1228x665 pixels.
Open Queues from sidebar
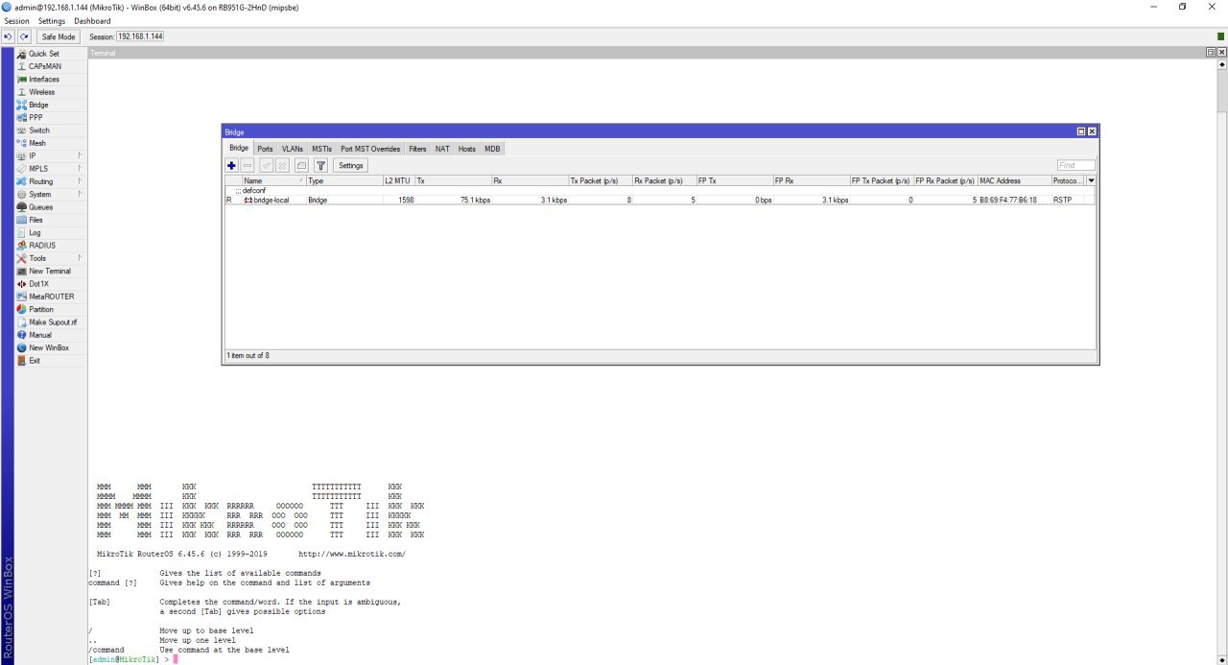[40, 206]
